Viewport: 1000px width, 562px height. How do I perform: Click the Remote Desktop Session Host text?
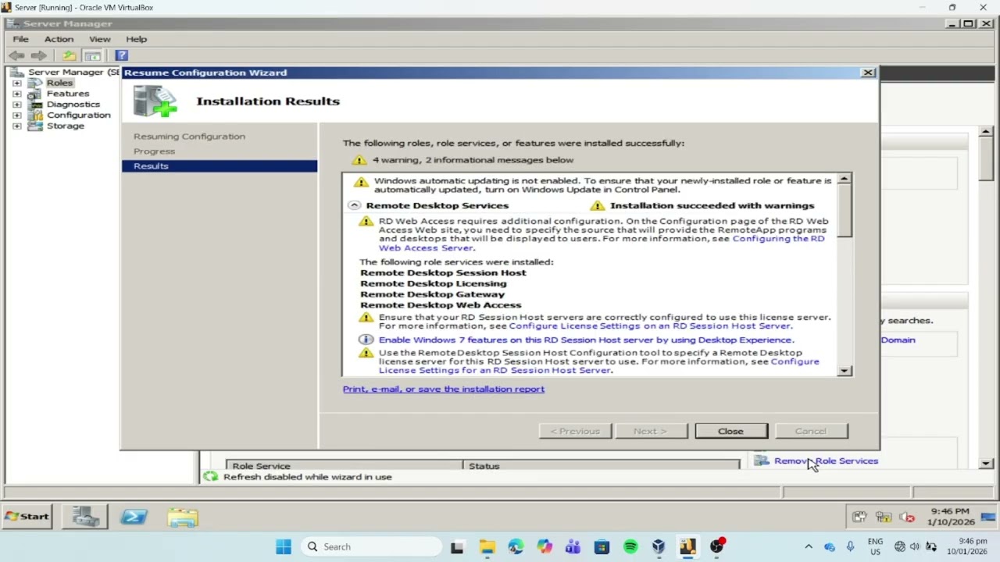[443, 272]
